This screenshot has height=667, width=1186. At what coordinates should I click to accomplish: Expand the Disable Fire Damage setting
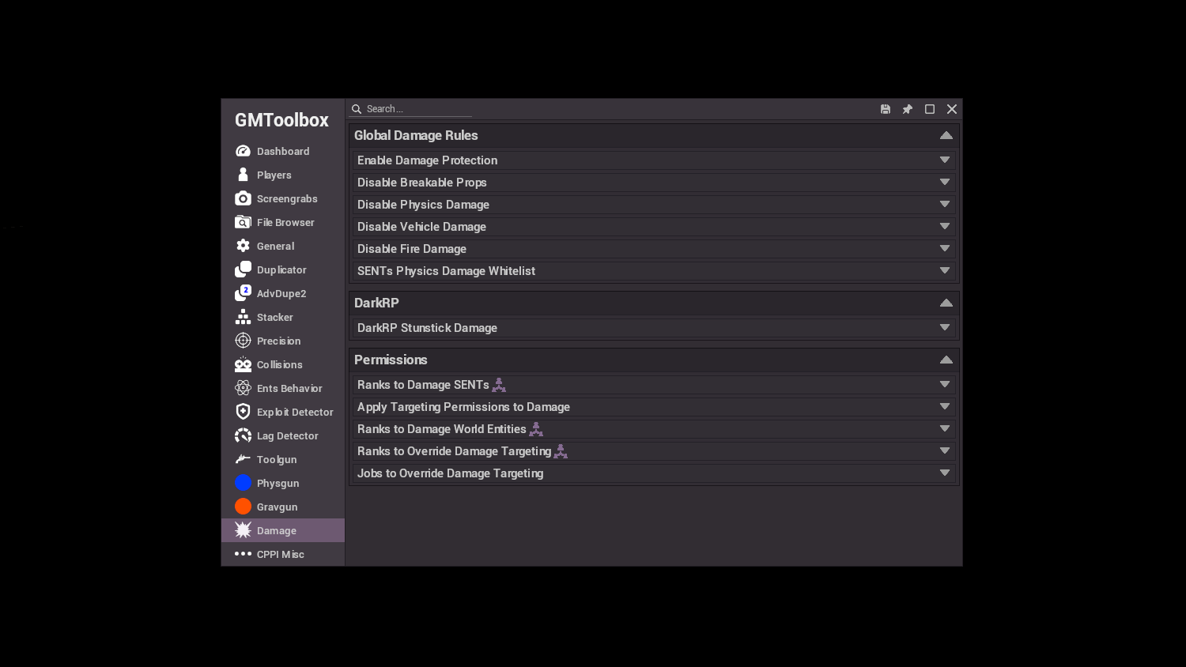pos(654,249)
